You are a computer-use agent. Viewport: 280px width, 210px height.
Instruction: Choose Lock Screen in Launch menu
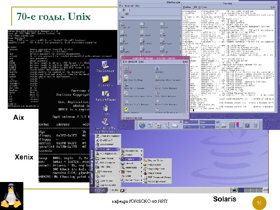pyautogui.click(x=108, y=181)
